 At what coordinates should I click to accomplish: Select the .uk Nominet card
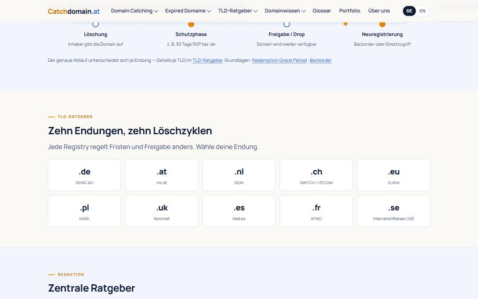pos(162,211)
